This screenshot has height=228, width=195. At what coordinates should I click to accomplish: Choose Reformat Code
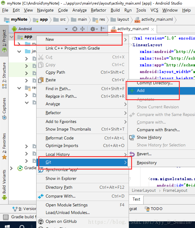pyautogui.click(x=82, y=138)
